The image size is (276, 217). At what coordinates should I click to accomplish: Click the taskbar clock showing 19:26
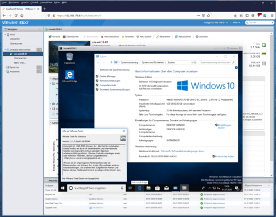227,188
